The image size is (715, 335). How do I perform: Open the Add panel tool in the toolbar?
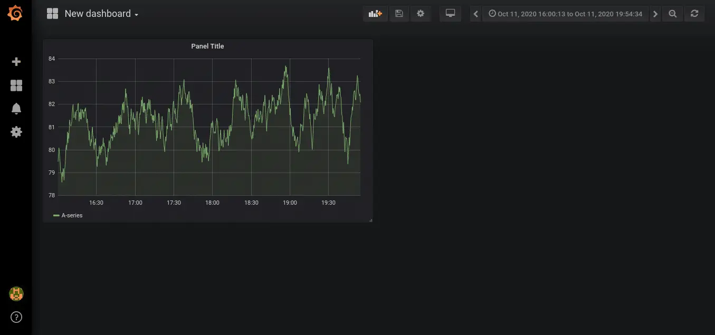(x=375, y=13)
